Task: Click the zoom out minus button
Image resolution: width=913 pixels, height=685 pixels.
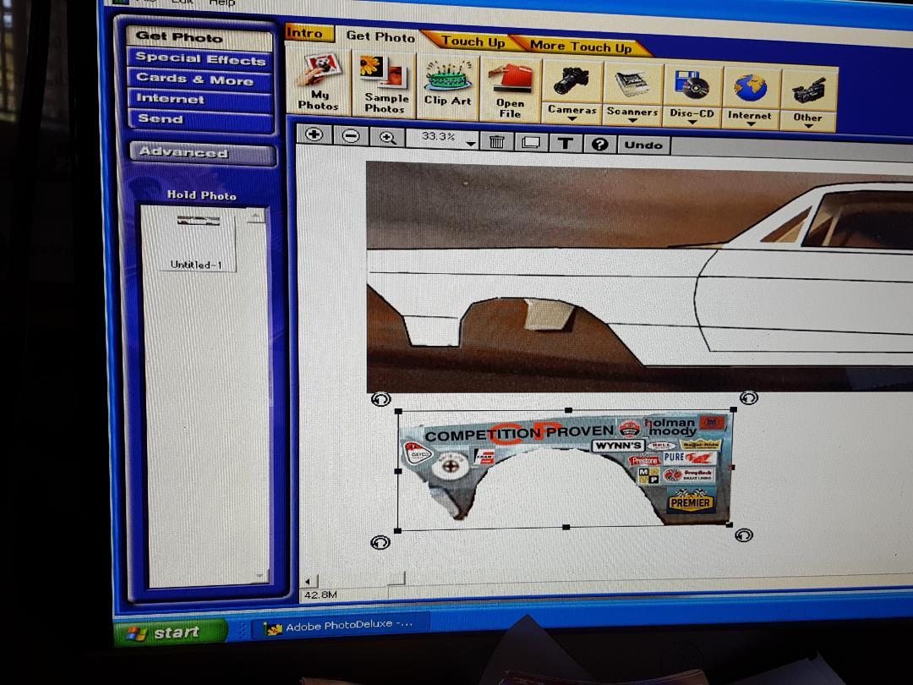Action: coord(351,135)
